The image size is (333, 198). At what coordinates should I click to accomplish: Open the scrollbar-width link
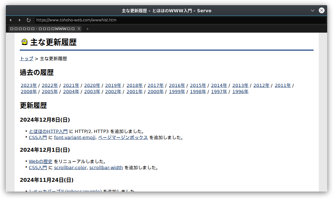coord(106,168)
